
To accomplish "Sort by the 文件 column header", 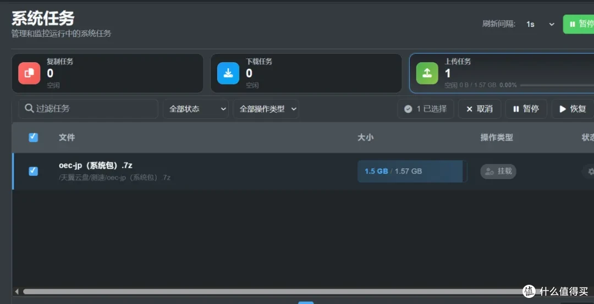I will 67,137.
